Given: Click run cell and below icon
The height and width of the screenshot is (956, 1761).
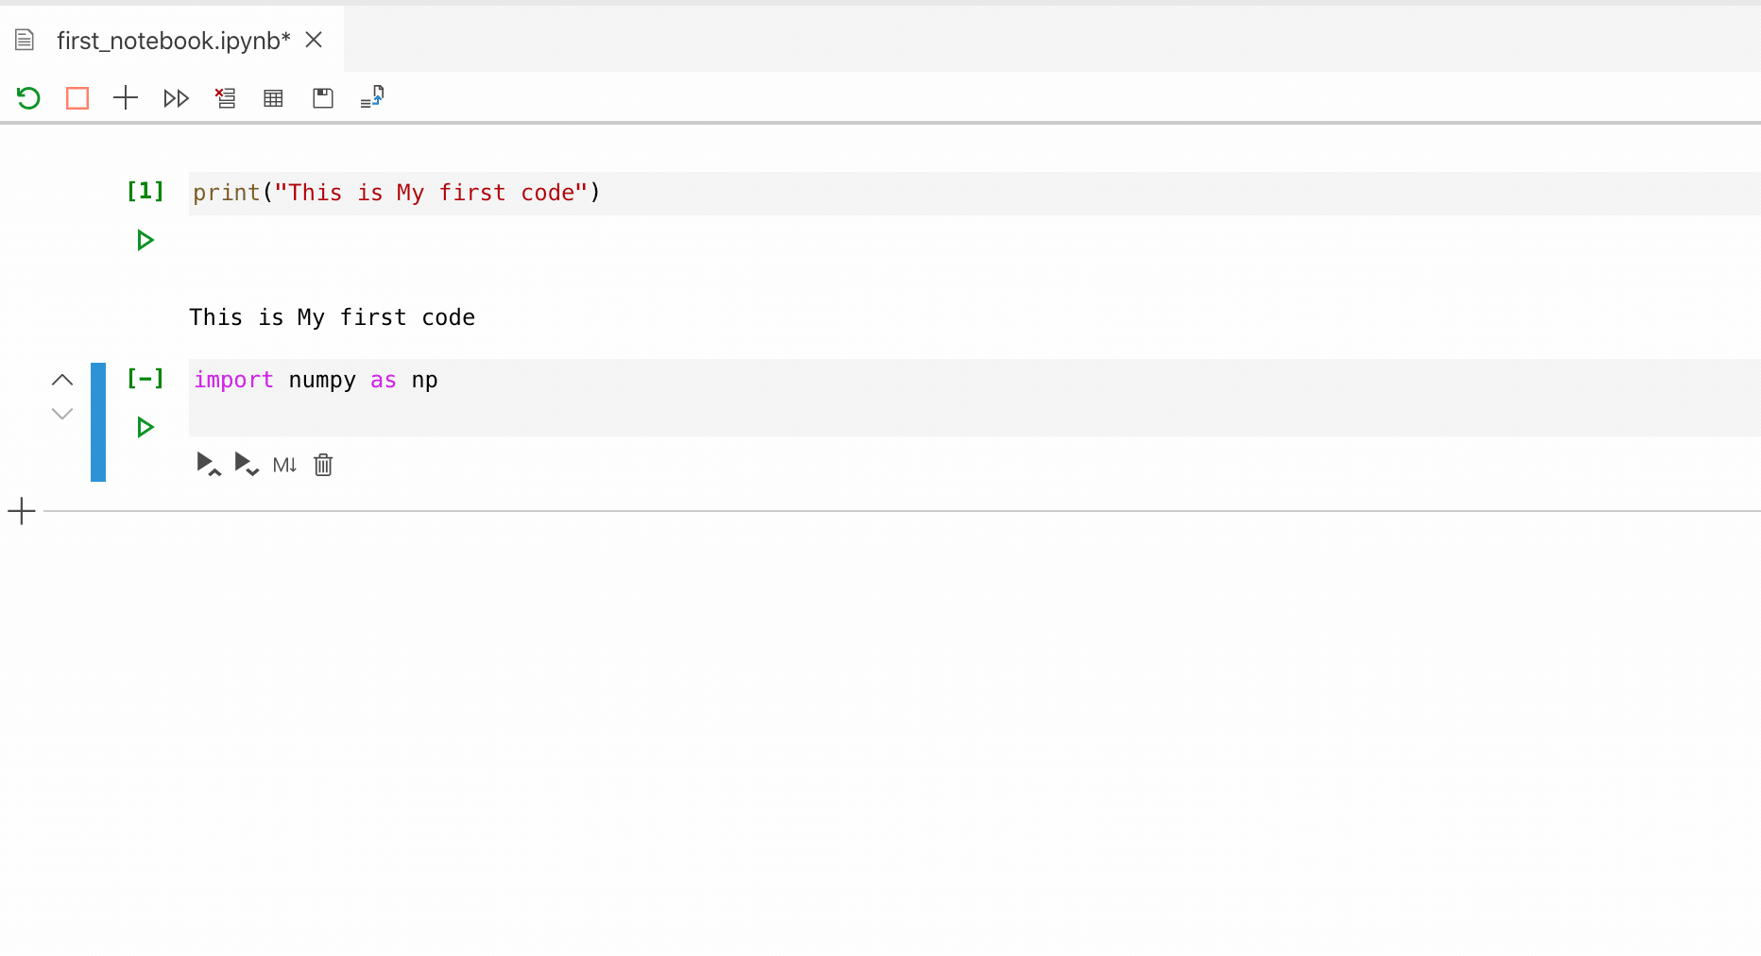Looking at the screenshot, I should click(x=247, y=464).
